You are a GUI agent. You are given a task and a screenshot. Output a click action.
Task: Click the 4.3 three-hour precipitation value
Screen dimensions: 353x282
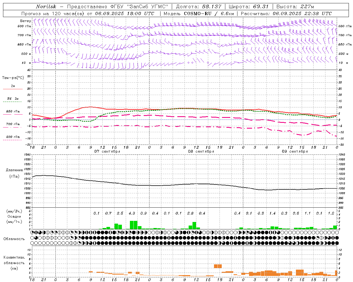[132, 213]
